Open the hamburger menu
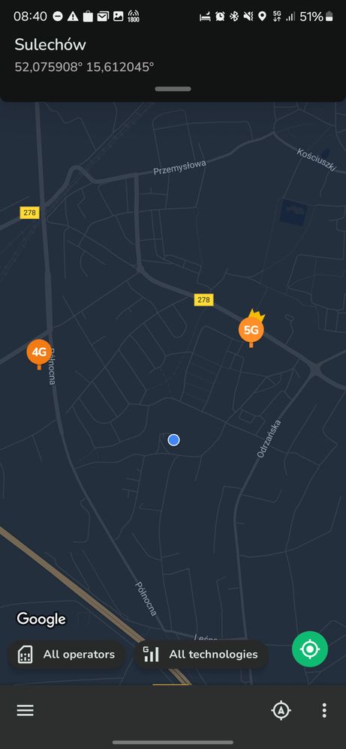The image size is (346, 749). coord(26,710)
